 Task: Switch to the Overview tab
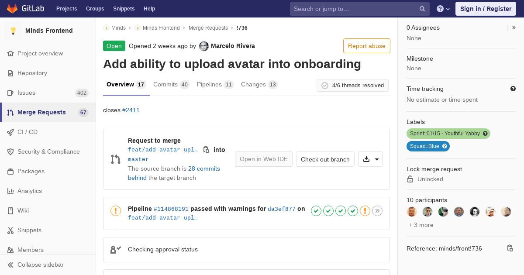[x=126, y=85]
